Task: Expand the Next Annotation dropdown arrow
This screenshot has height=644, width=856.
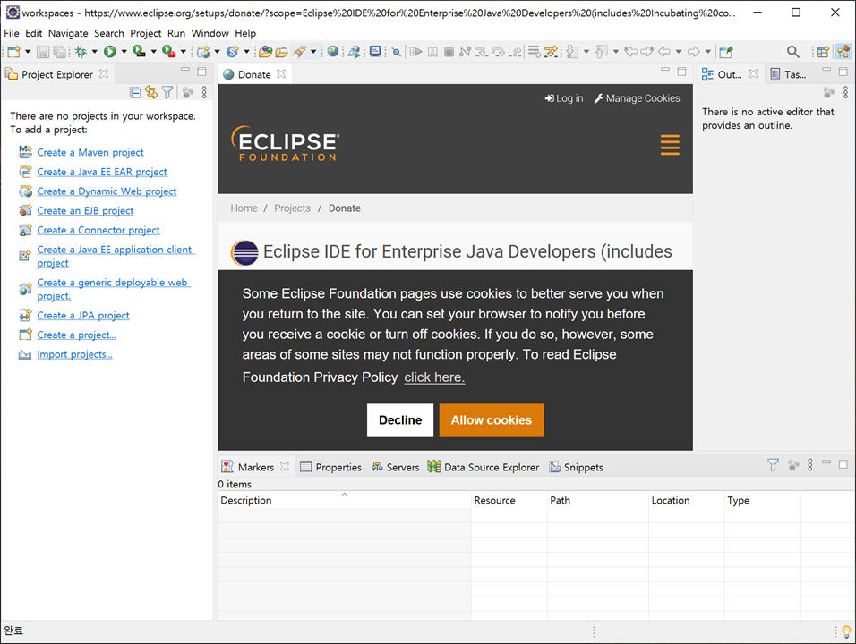Action: (586, 52)
